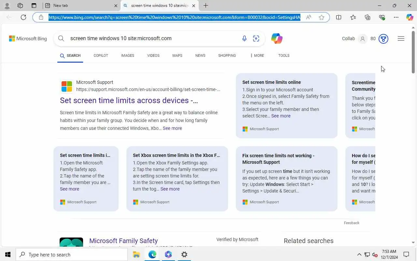Click See more in 'Set screen time limits online' card
The height and width of the screenshot is (261, 417).
[x=281, y=116]
